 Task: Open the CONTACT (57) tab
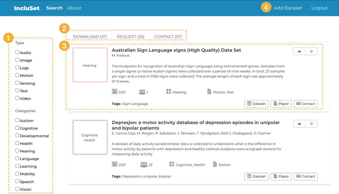pos(168,37)
